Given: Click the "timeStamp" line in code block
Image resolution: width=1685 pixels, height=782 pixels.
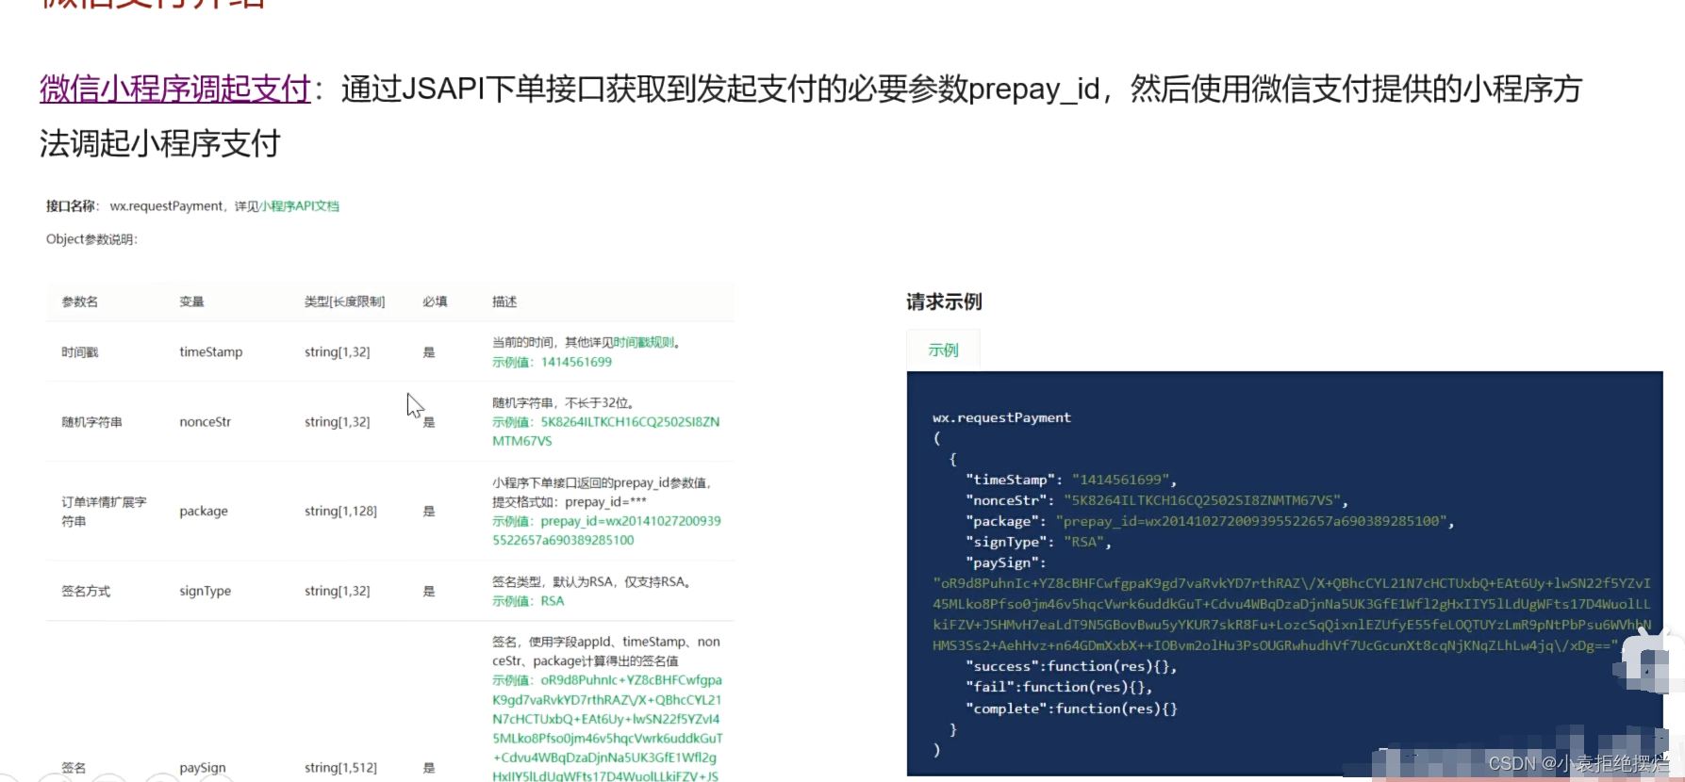Looking at the screenshot, I should pos(1071,480).
